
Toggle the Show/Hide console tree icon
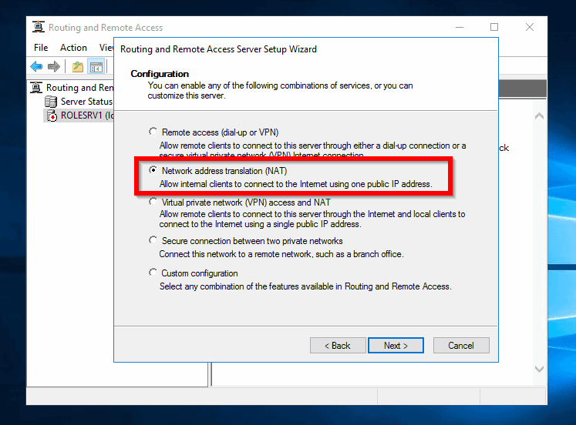[x=96, y=67]
